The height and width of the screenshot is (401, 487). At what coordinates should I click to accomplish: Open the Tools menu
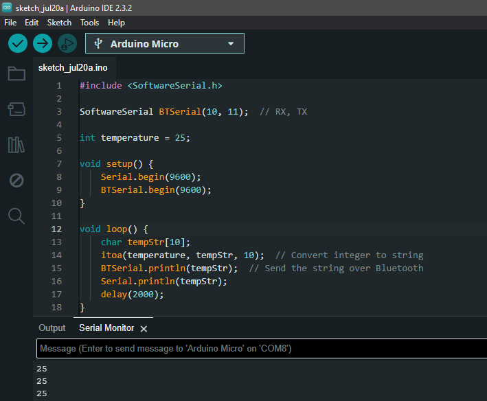(x=89, y=23)
